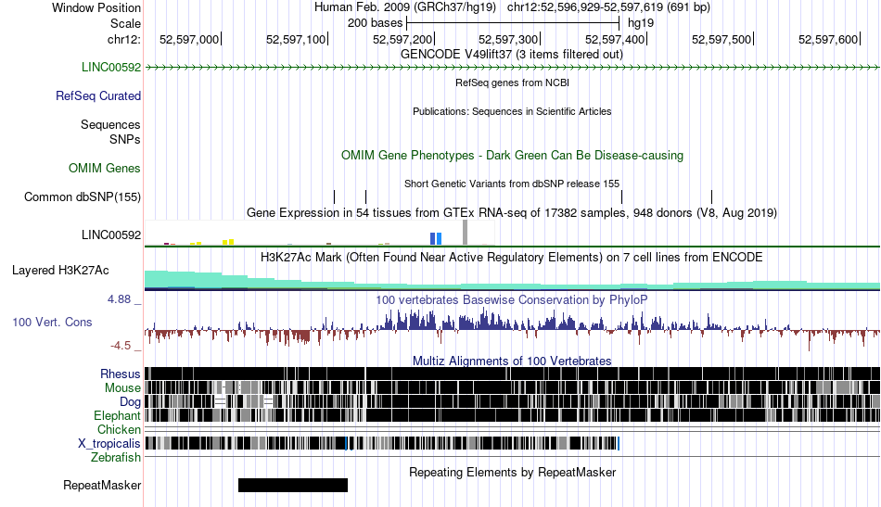The width and height of the screenshot is (881, 507).
Task: Click the 200 bases scale bar
Action: point(513,23)
